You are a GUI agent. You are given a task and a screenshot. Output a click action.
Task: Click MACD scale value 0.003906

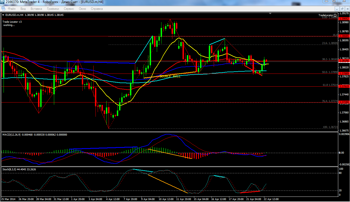344,134
